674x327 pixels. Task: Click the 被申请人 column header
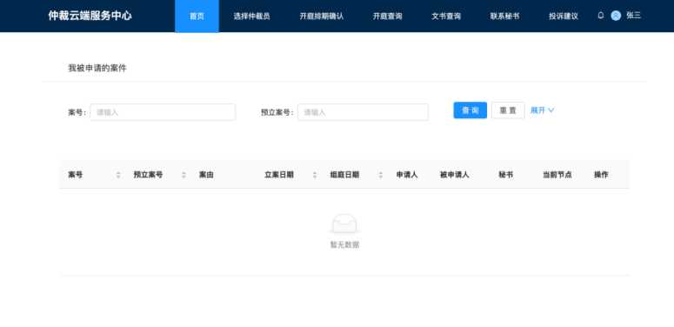pos(454,175)
